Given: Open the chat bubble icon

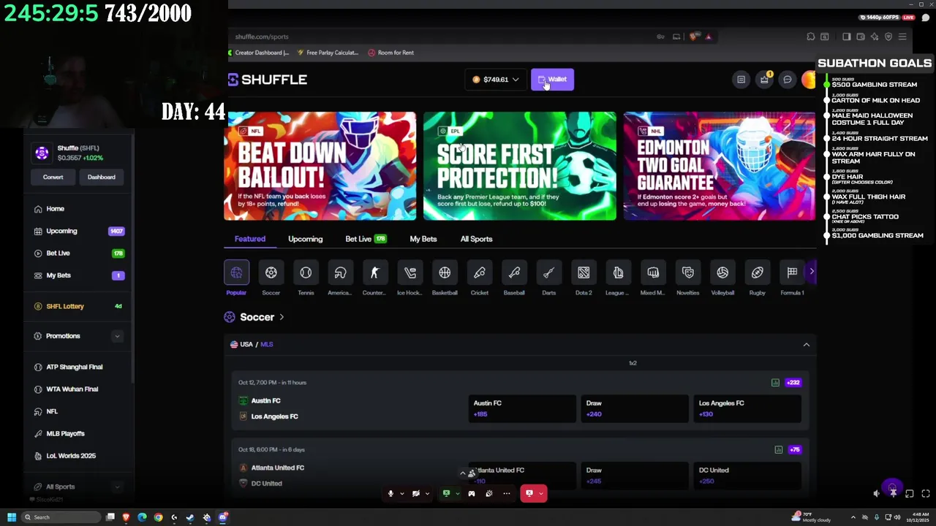Looking at the screenshot, I should coord(788,80).
